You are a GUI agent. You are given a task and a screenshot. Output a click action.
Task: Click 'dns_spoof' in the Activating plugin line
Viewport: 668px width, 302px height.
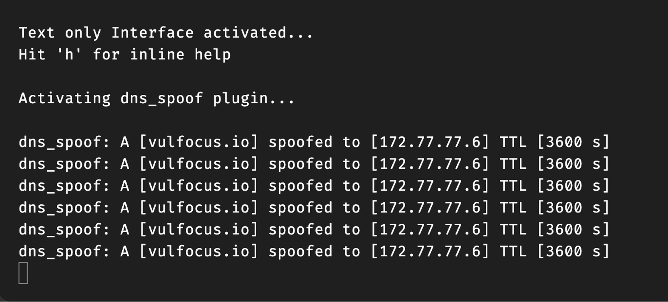click(x=161, y=98)
